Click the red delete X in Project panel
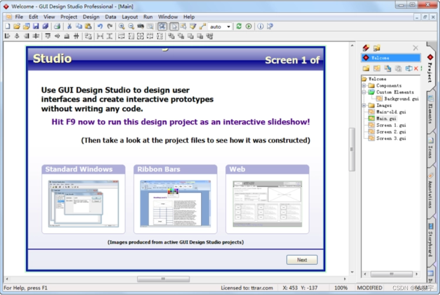 pyautogui.click(x=416, y=68)
